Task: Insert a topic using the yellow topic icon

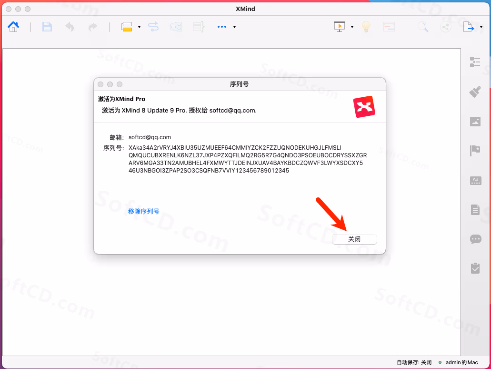Action: coord(127,27)
